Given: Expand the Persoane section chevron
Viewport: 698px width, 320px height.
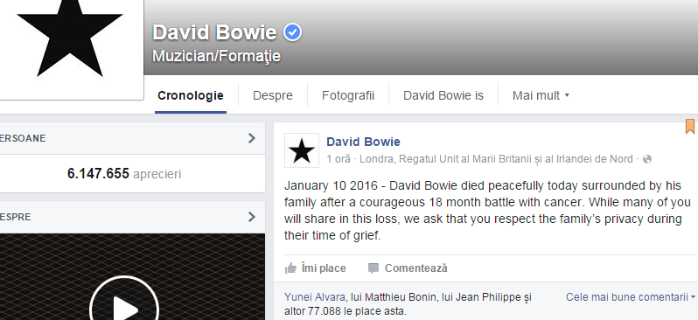Looking at the screenshot, I should 252,138.
